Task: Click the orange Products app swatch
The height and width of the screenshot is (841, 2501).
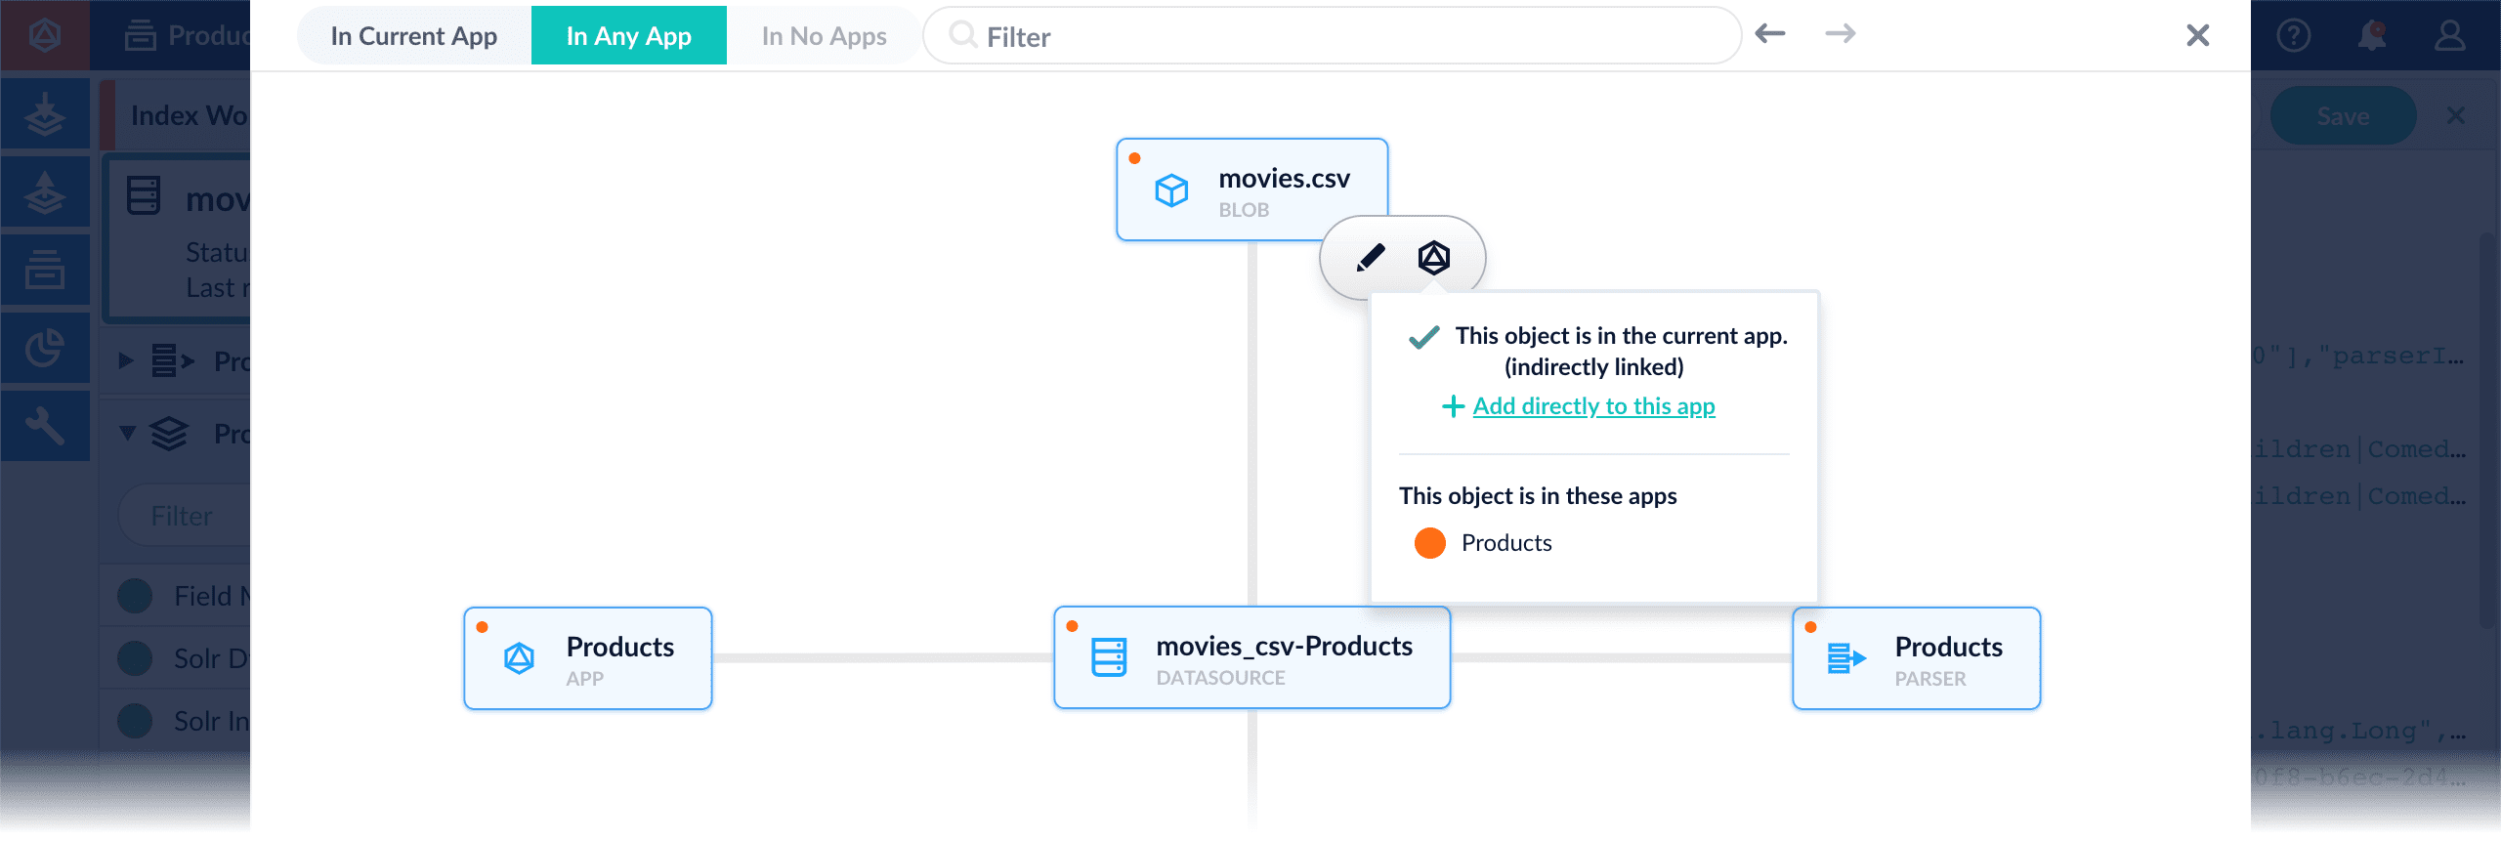Action: pos(1430,543)
